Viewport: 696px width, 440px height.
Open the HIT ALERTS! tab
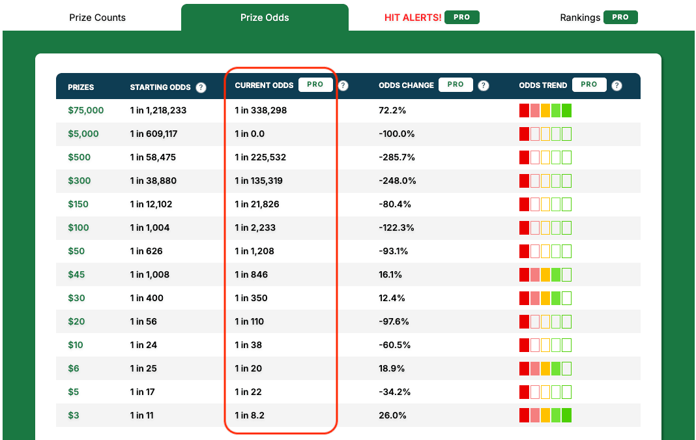click(x=413, y=18)
